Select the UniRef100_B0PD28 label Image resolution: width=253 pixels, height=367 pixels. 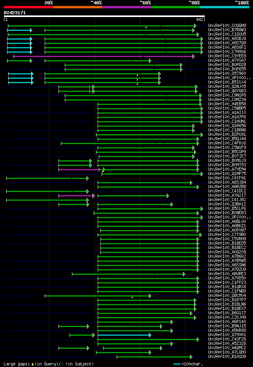227,65
